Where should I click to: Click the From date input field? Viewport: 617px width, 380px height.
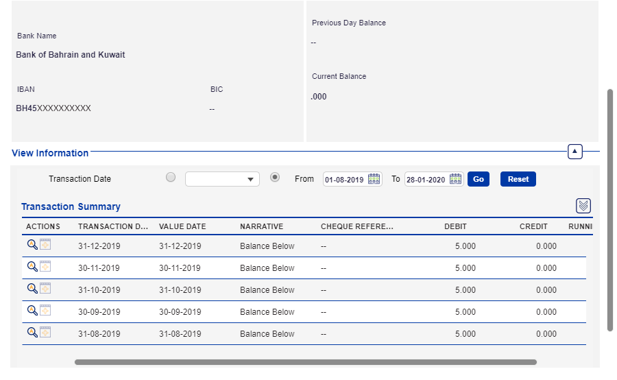tap(345, 180)
